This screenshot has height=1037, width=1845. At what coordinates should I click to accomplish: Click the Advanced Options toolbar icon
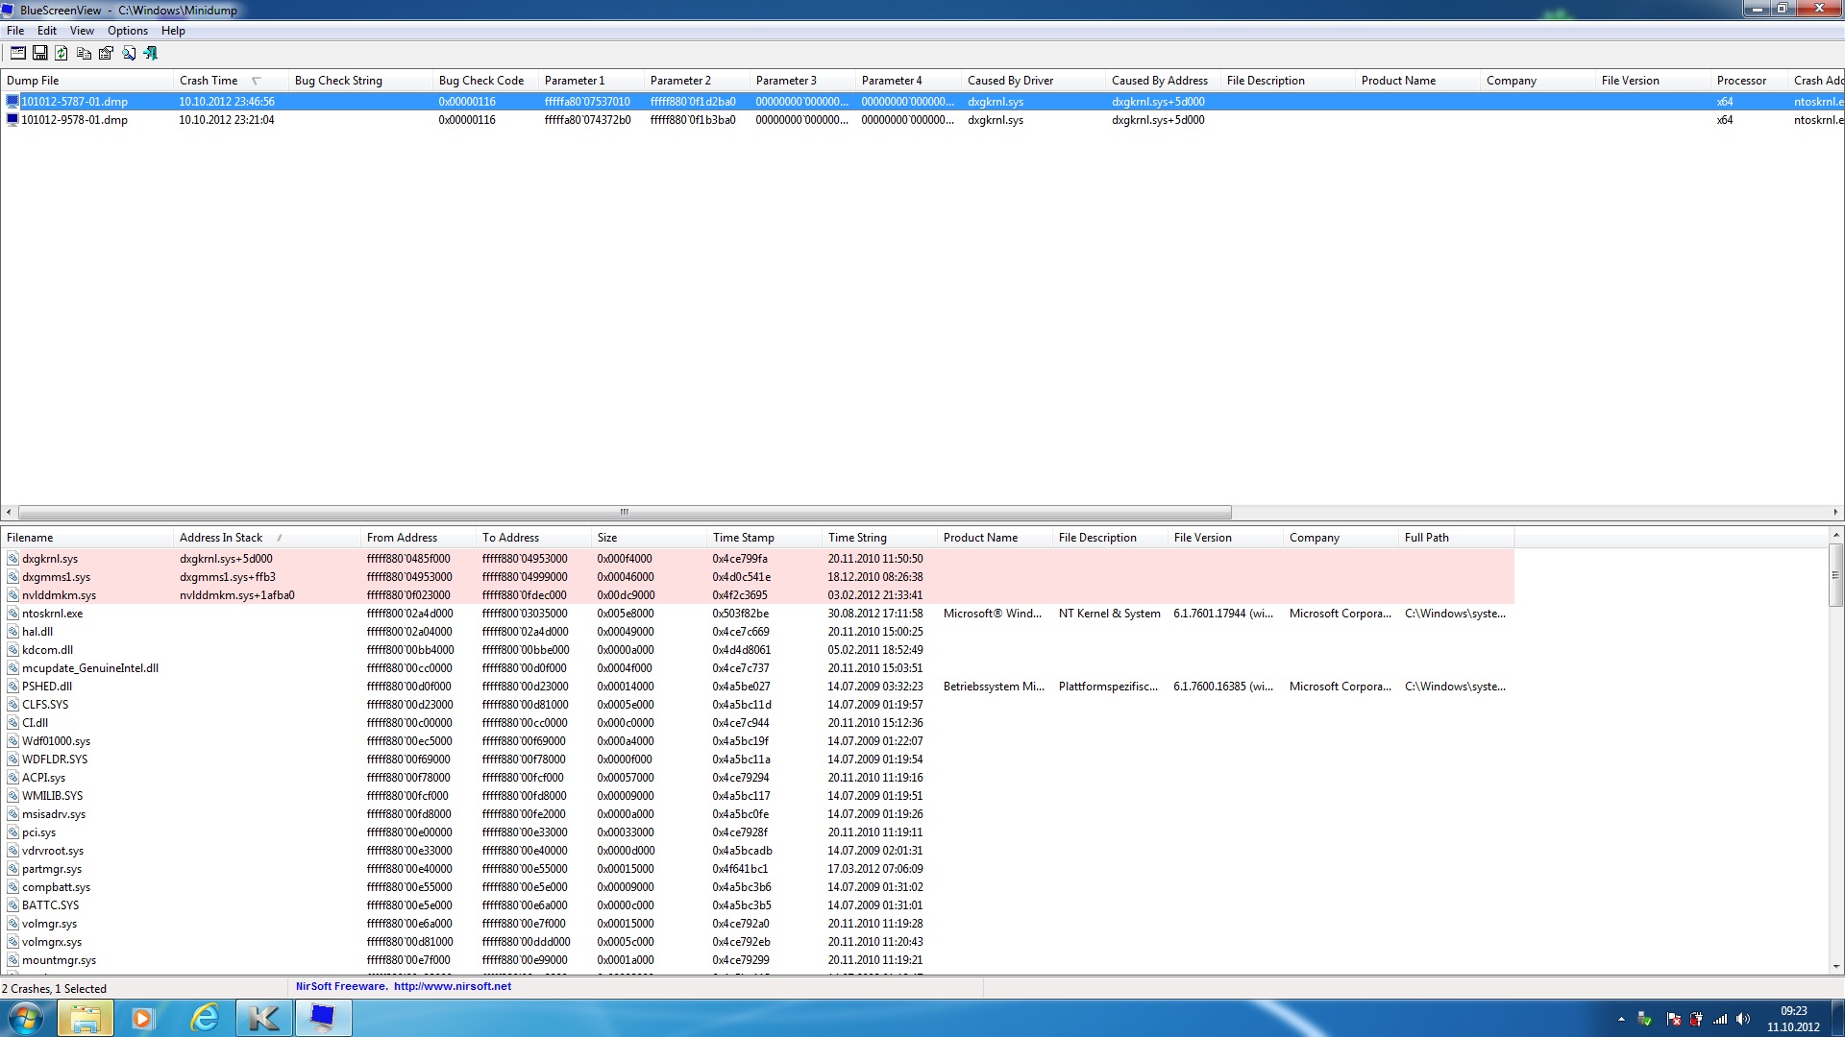(x=17, y=53)
